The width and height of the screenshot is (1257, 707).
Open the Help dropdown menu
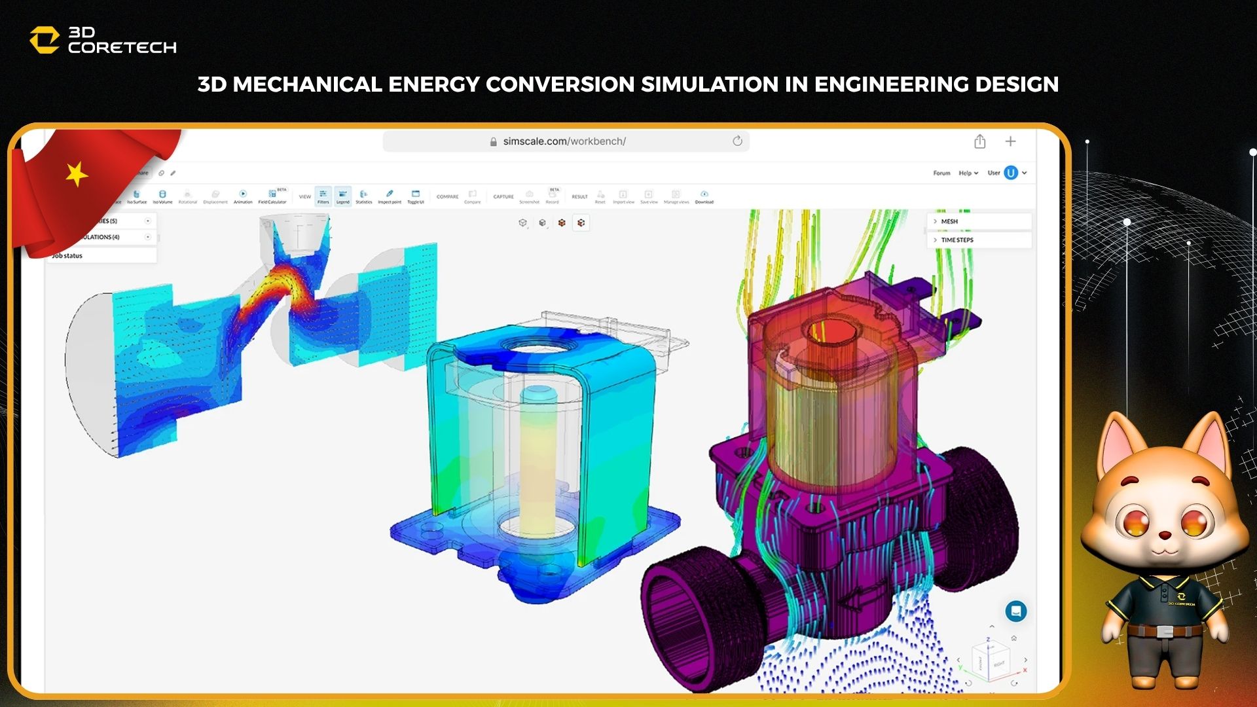click(968, 173)
